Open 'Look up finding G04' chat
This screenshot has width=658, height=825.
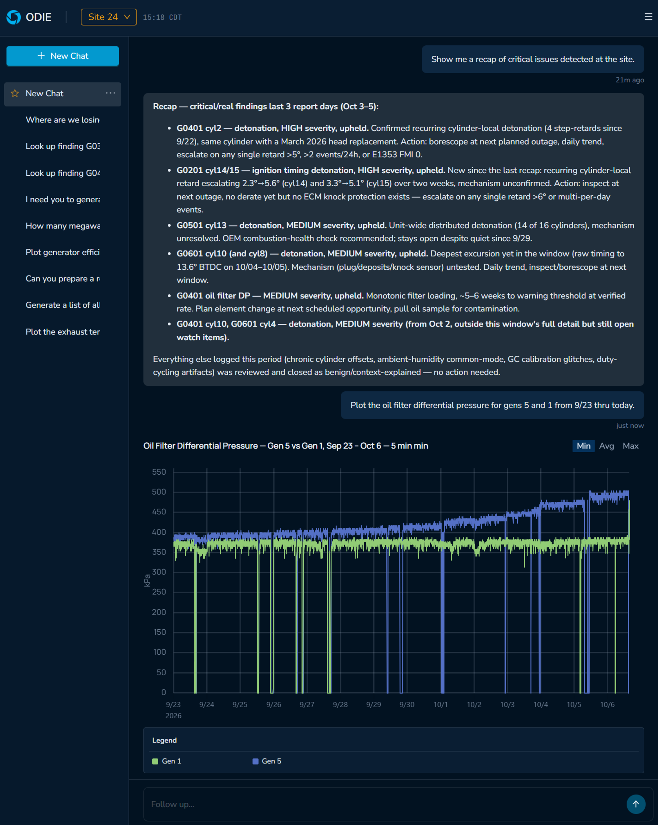click(x=63, y=173)
